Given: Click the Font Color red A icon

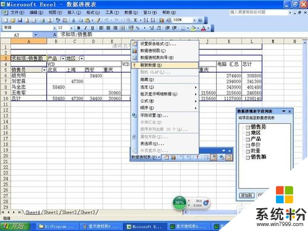Looking at the screenshot, I should coord(203,28).
